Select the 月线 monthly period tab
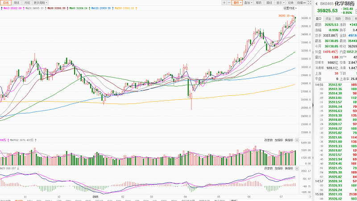Screen dimensions: 357x201 [x=27, y=3]
